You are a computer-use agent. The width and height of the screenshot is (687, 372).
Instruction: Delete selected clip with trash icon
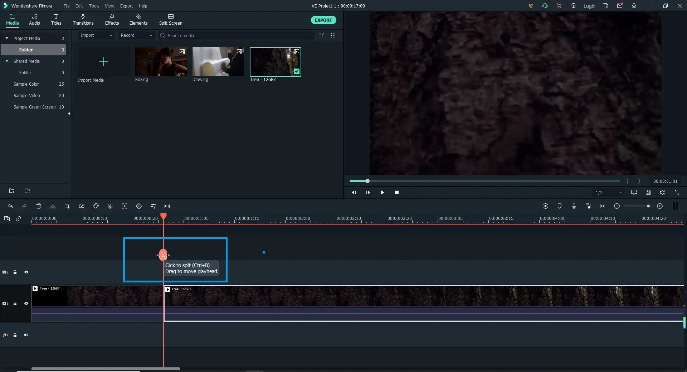pyautogui.click(x=39, y=206)
